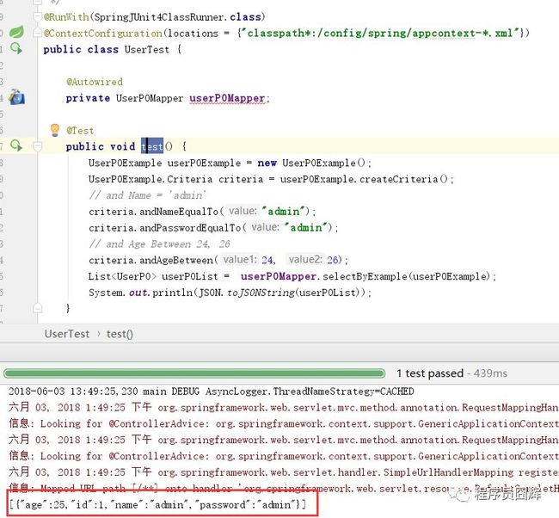The image size is (559, 518).
Task: Click the classpath config string literal
Action: pos(380,34)
